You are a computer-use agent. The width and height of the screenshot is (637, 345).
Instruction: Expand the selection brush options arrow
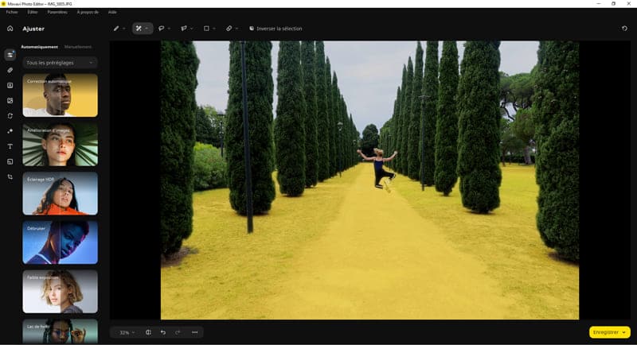coord(124,29)
